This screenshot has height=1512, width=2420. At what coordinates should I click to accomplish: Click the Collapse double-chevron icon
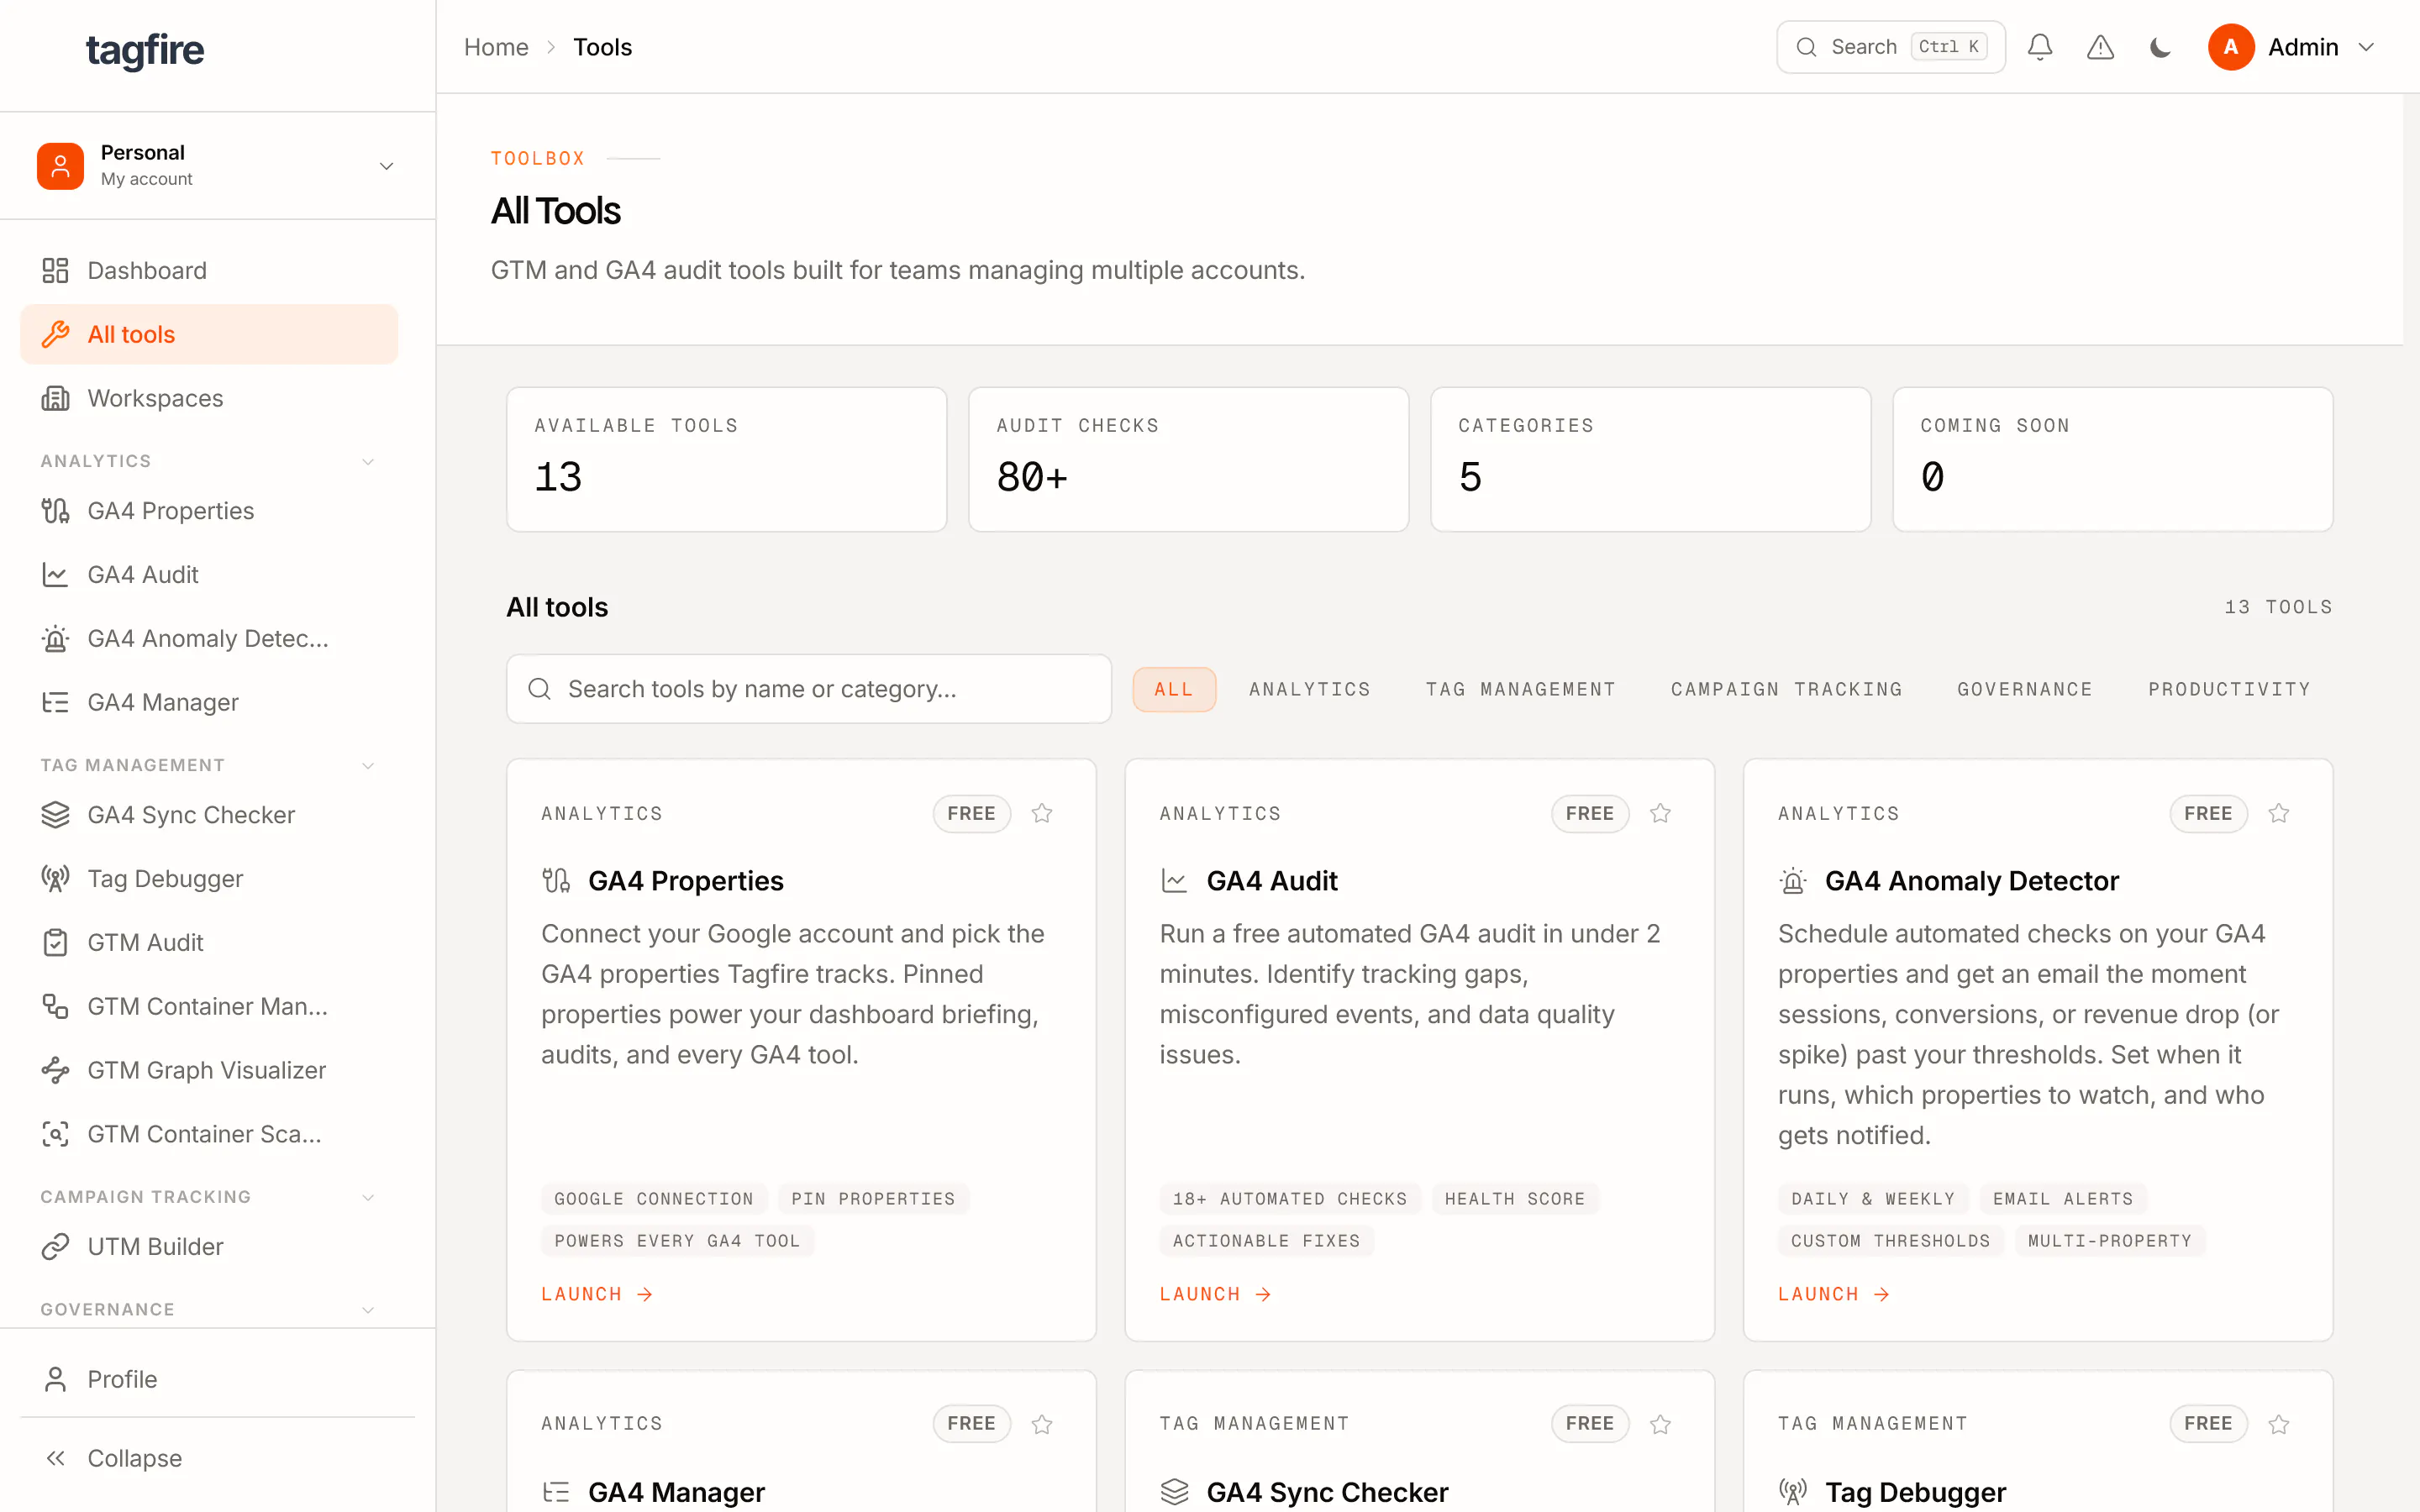pos(55,1458)
